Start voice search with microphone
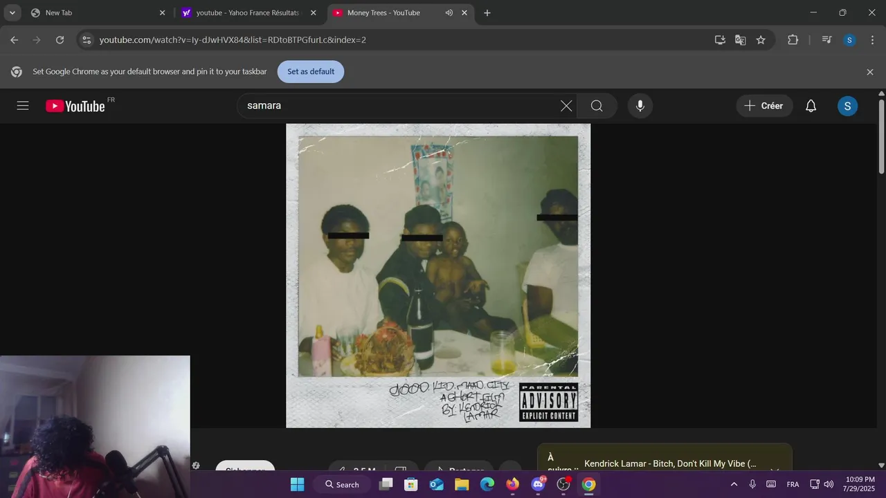Screen dimensions: 886x498 tap(640, 106)
